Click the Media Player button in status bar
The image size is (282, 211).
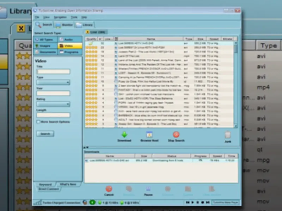pyautogui.click(x=226, y=203)
